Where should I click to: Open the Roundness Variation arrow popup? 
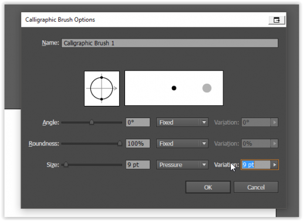point(274,144)
